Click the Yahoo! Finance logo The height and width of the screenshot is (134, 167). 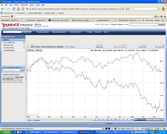(17, 25)
